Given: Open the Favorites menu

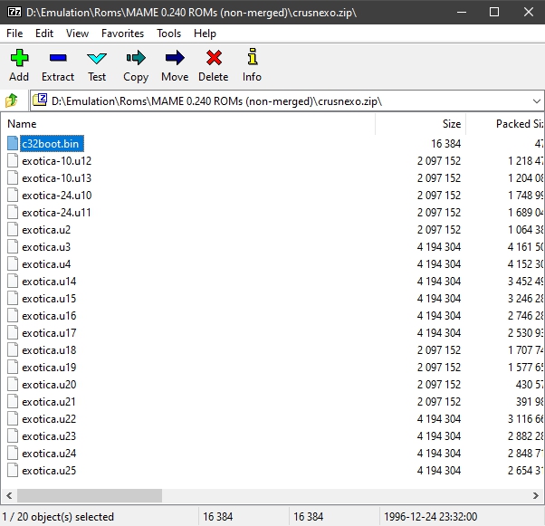Looking at the screenshot, I should click(122, 33).
